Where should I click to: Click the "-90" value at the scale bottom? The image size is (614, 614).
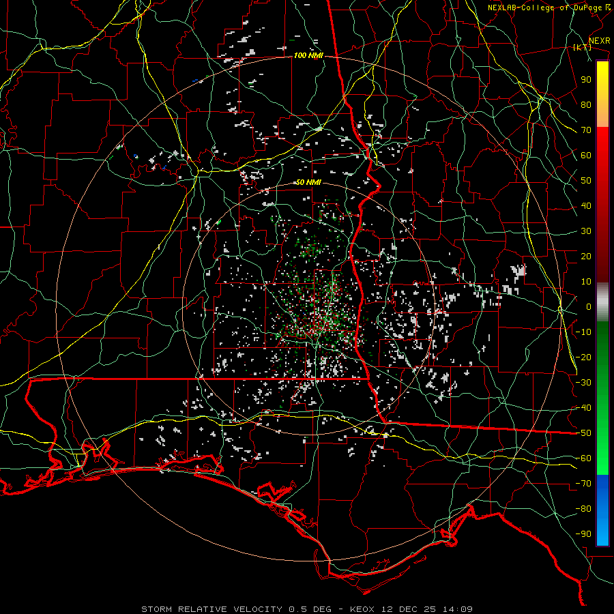pyautogui.click(x=583, y=534)
